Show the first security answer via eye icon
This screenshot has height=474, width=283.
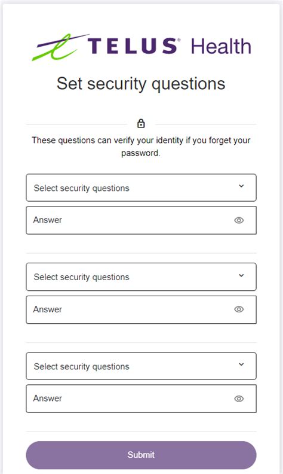(x=239, y=220)
